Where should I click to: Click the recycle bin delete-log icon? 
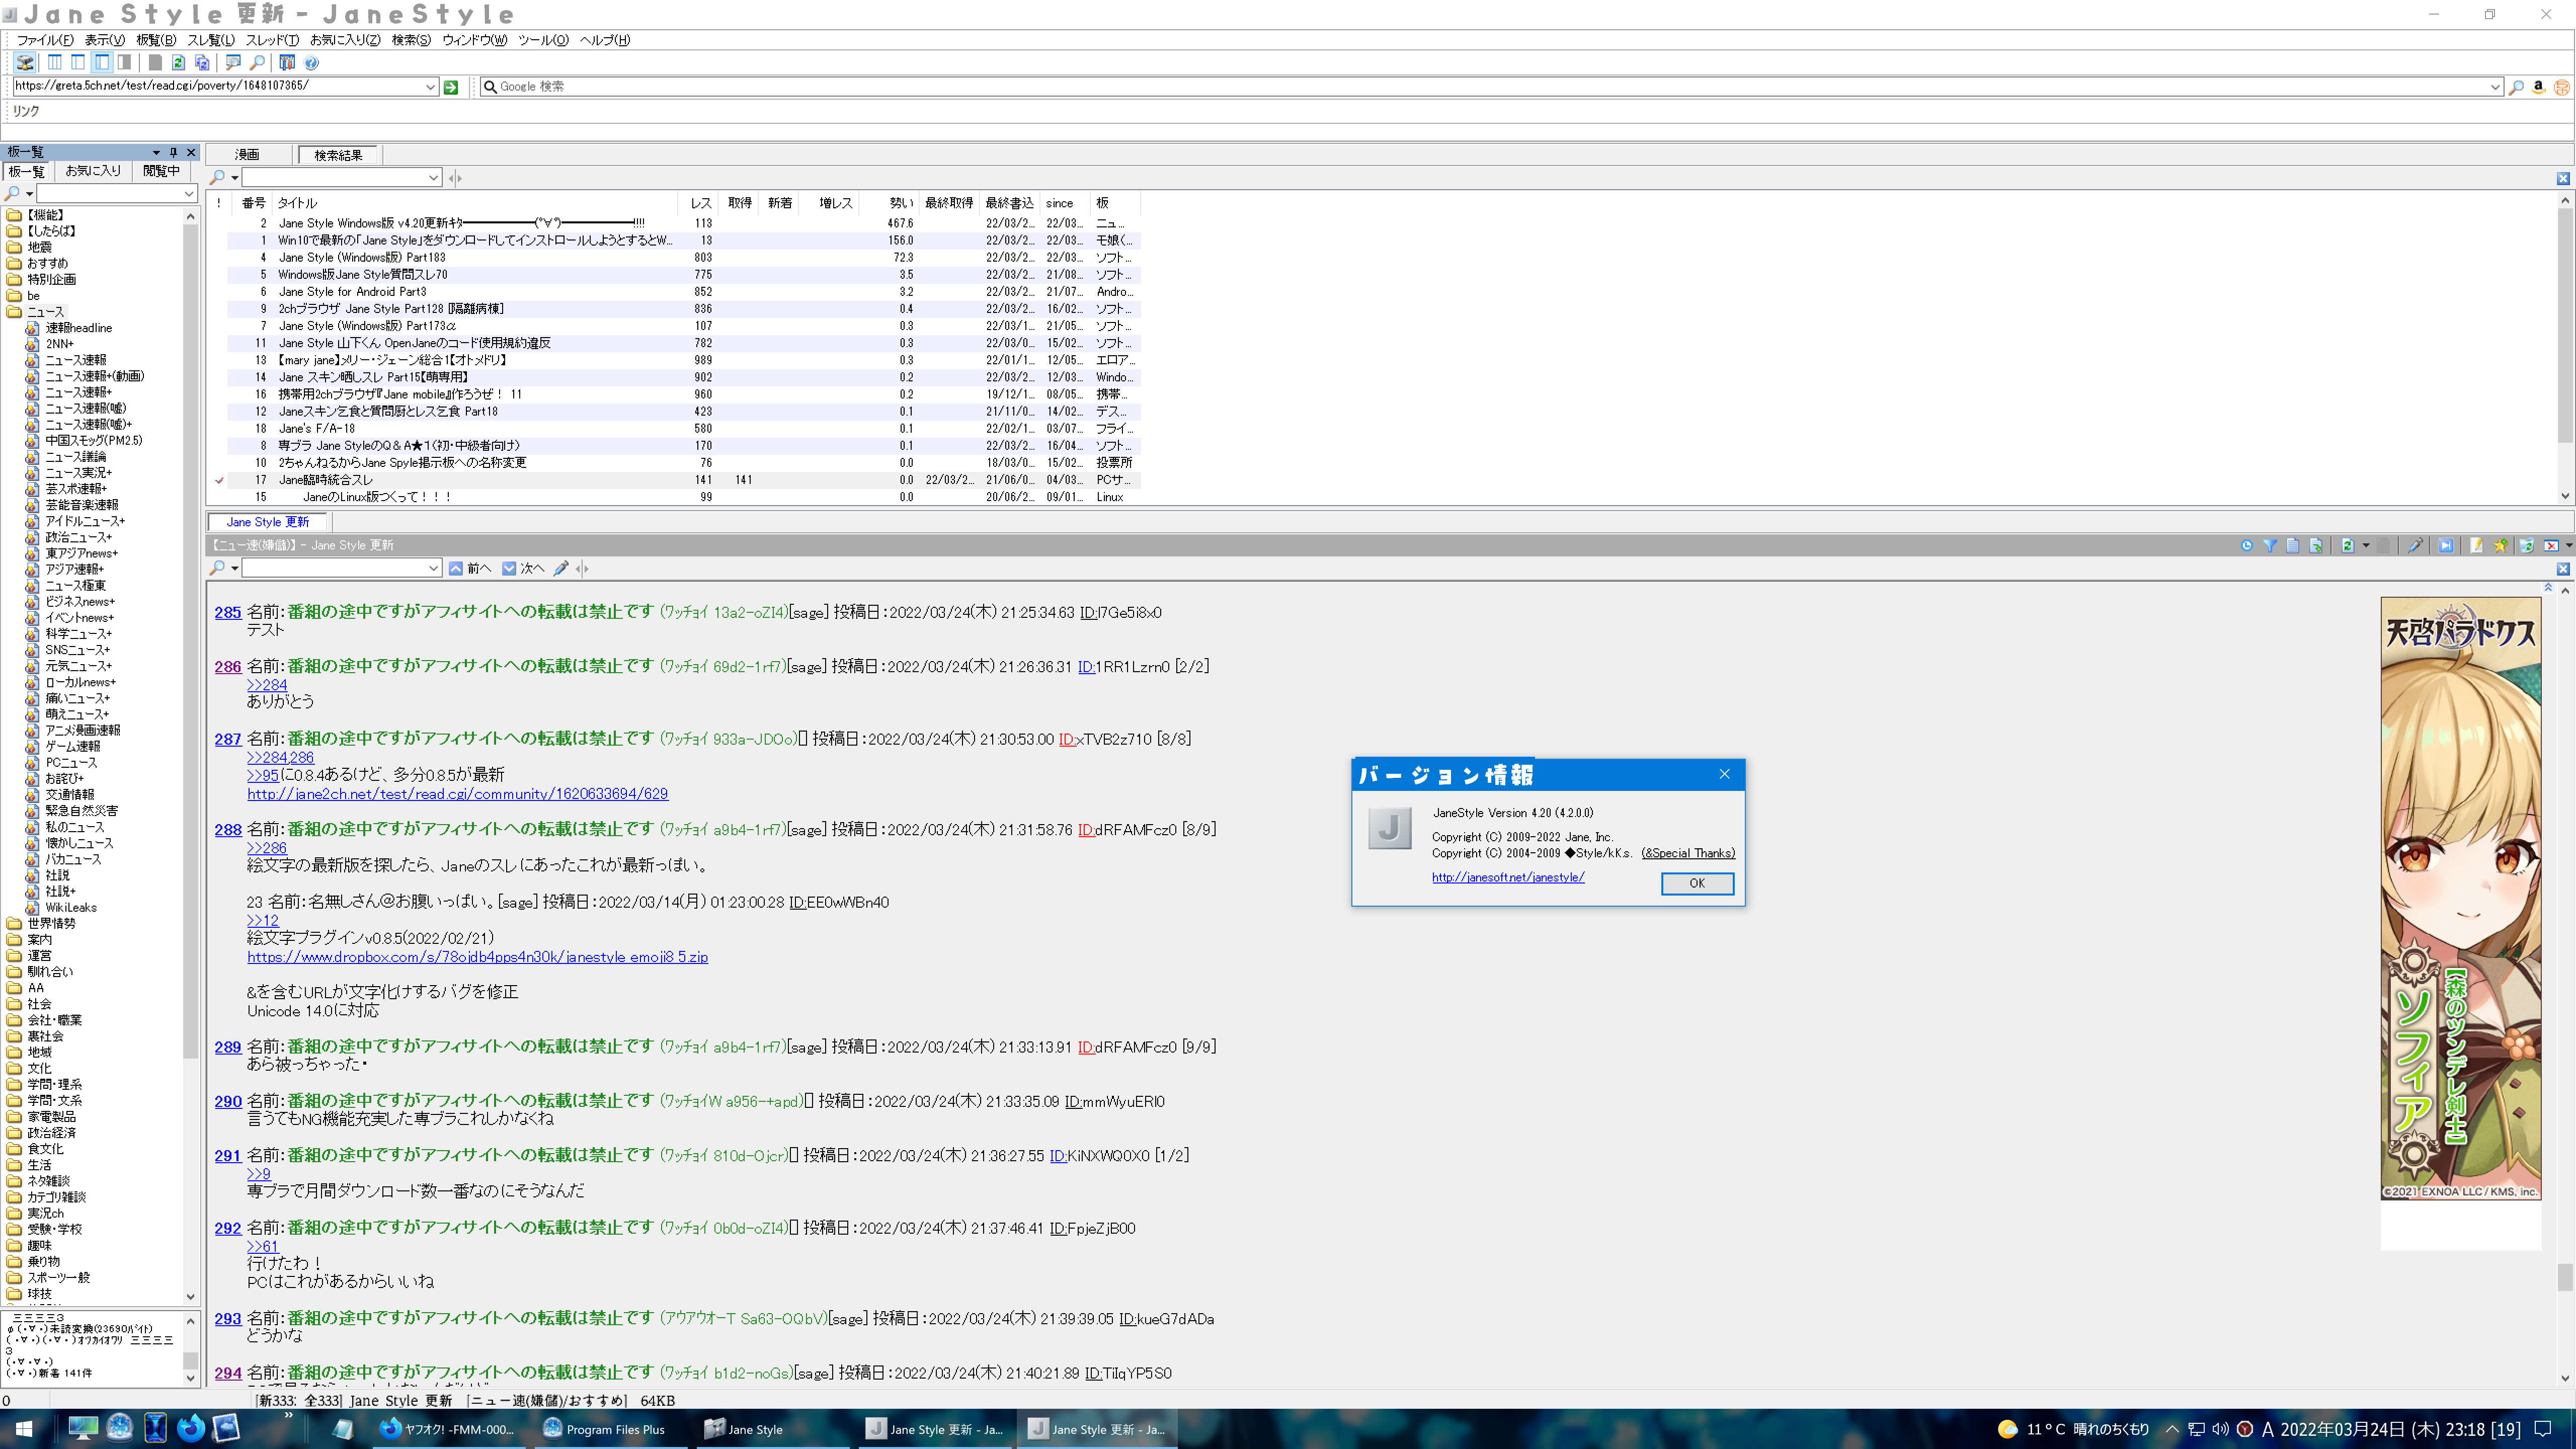(2526, 545)
